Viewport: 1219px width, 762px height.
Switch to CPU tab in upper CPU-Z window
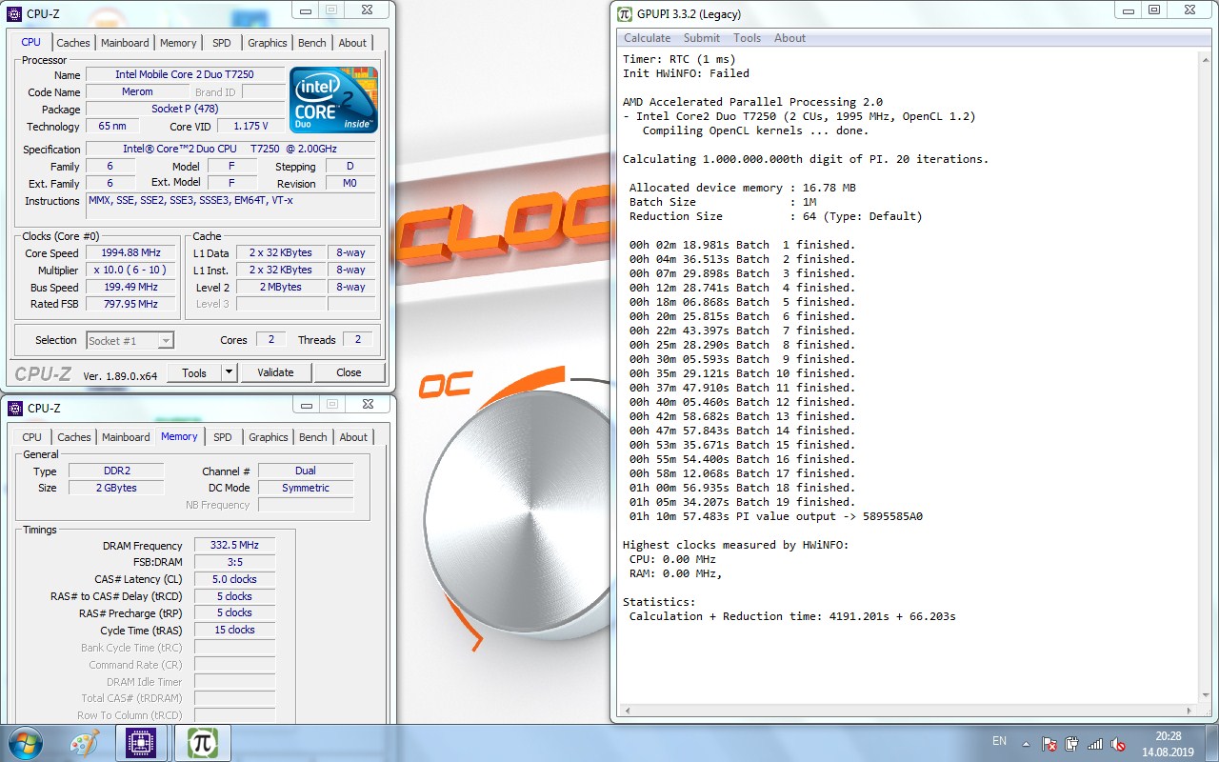click(x=31, y=42)
